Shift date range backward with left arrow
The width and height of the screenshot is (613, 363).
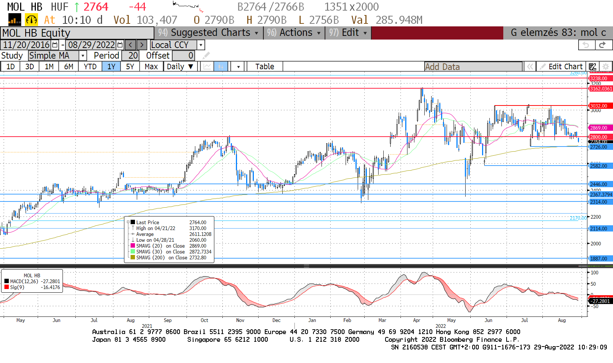131,45
